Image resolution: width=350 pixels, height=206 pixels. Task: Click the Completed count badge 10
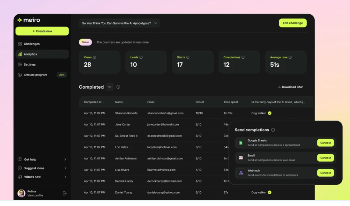110,87
